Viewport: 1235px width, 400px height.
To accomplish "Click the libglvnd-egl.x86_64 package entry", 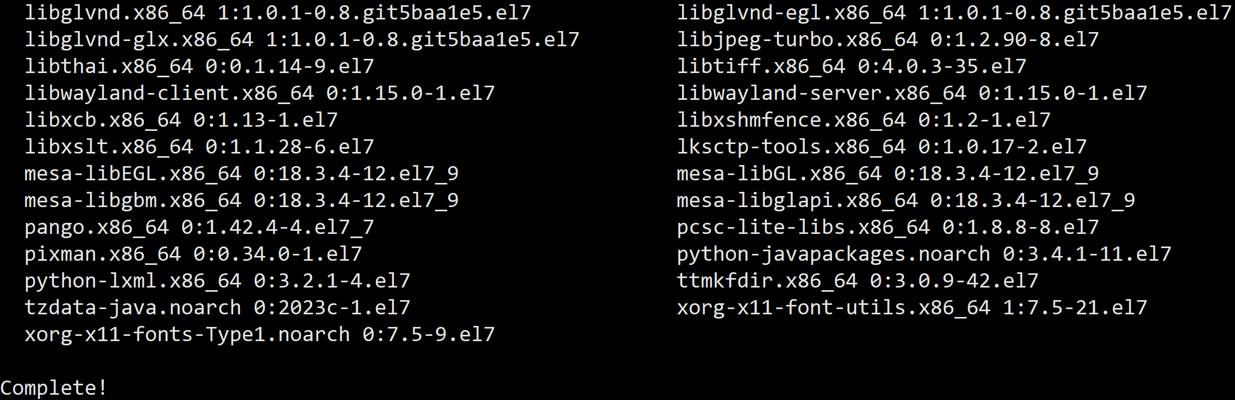I will point(954,13).
